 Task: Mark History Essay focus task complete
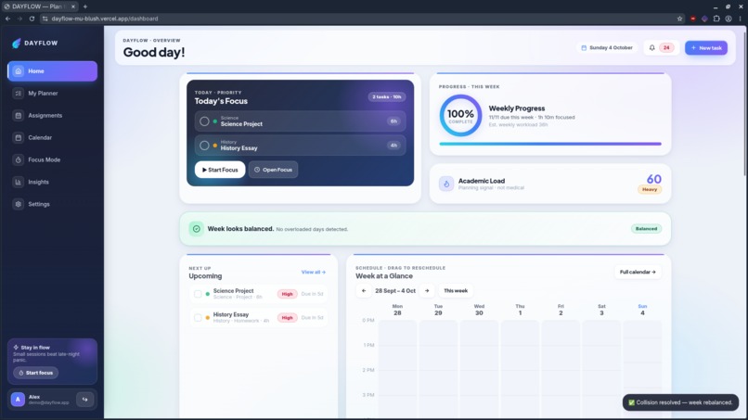(x=204, y=146)
